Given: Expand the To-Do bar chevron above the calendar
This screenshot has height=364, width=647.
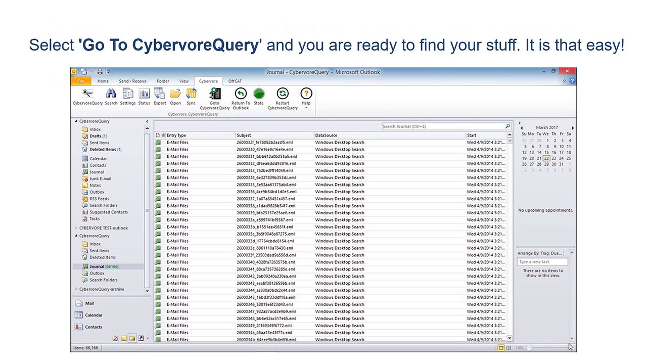Looking at the screenshot, I should point(519,123).
